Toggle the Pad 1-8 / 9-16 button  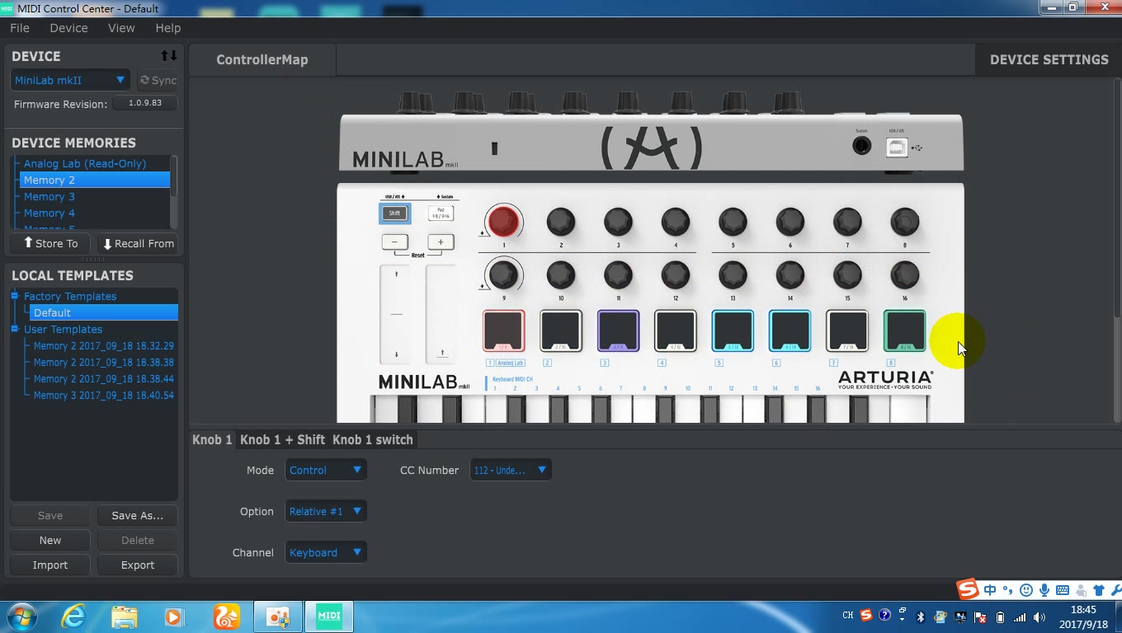(x=441, y=213)
